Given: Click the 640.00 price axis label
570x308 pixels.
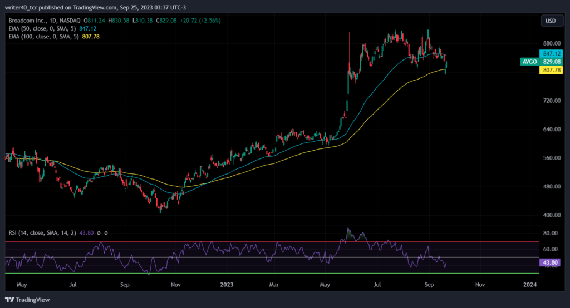Looking at the screenshot, I should click(552, 130).
